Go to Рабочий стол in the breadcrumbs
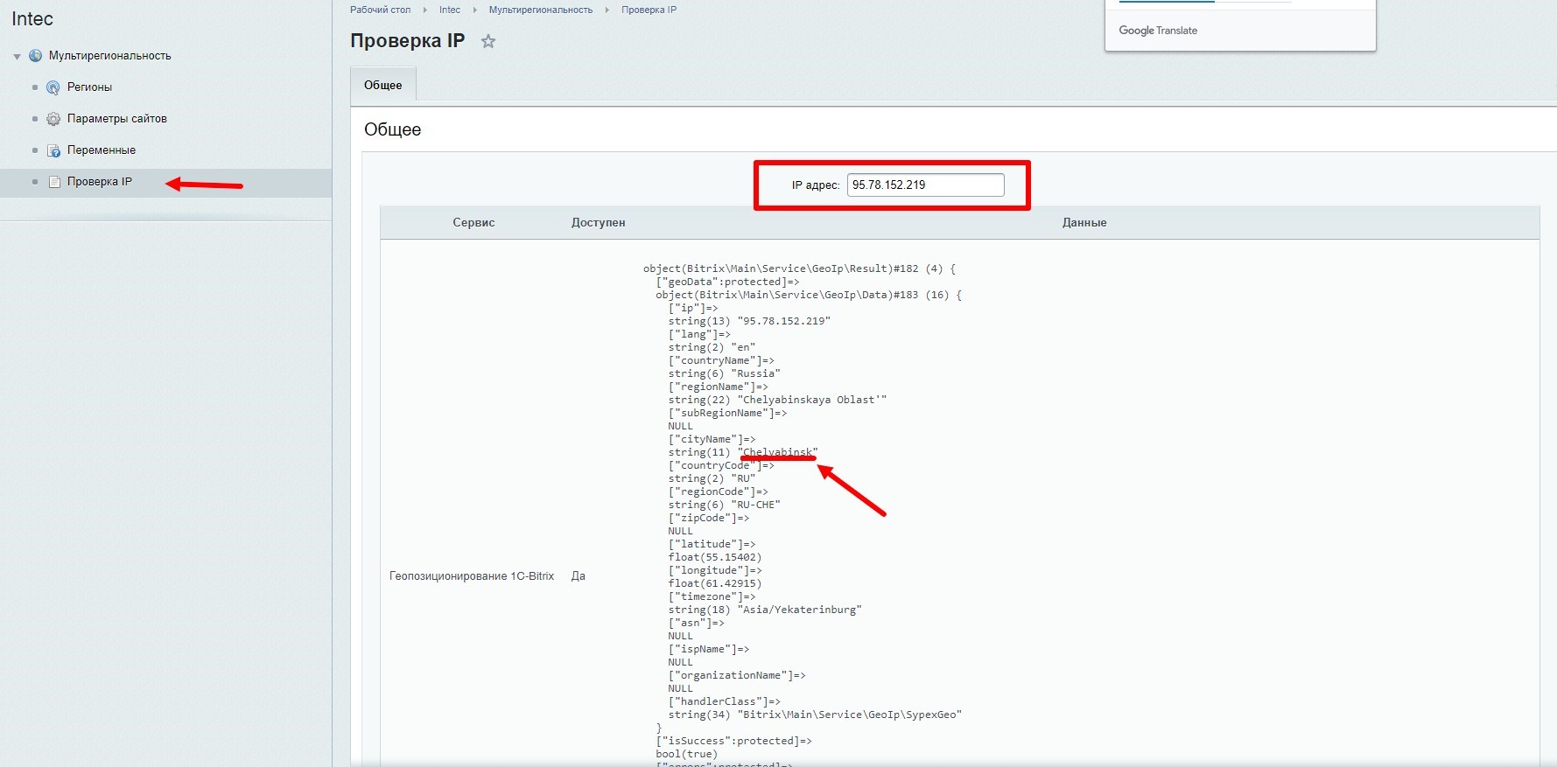This screenshot has width=1557, height=767. 380,10
